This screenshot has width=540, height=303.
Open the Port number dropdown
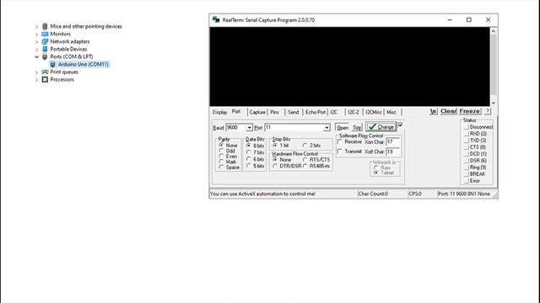point(327,127)
